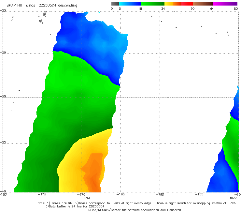Click the cyan-blue 5-18 color bar segment
This screenshot has width=241, height=212.
[x=130, y=4]
